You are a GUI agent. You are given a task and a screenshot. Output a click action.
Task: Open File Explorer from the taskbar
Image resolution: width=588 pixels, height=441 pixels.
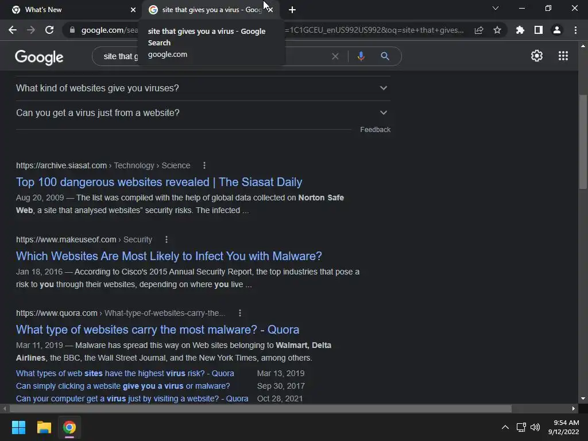44,427
